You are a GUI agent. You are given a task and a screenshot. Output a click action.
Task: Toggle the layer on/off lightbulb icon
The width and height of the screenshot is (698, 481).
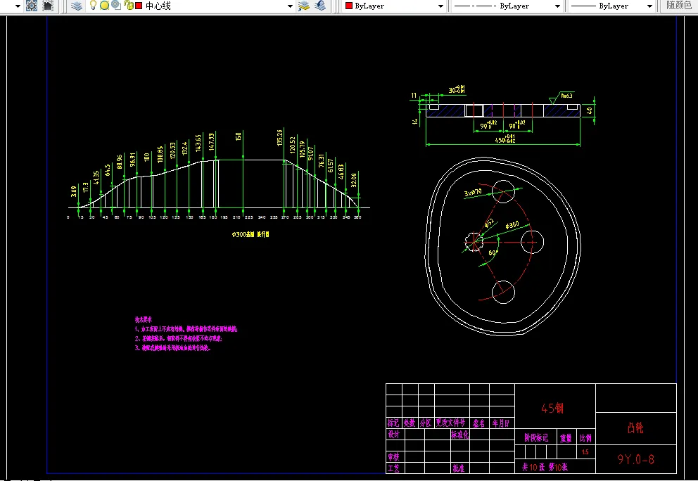click(x=93, y=6)
